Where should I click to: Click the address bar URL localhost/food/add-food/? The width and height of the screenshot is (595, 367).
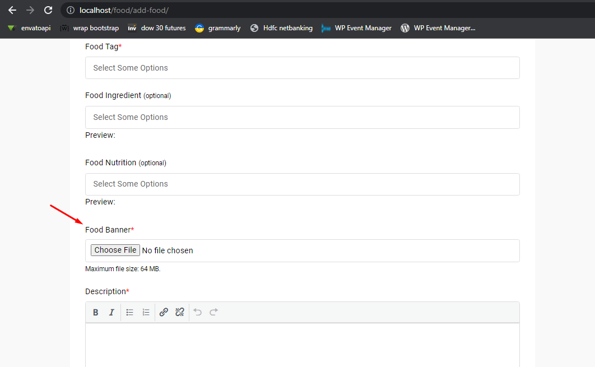[124, 10]
